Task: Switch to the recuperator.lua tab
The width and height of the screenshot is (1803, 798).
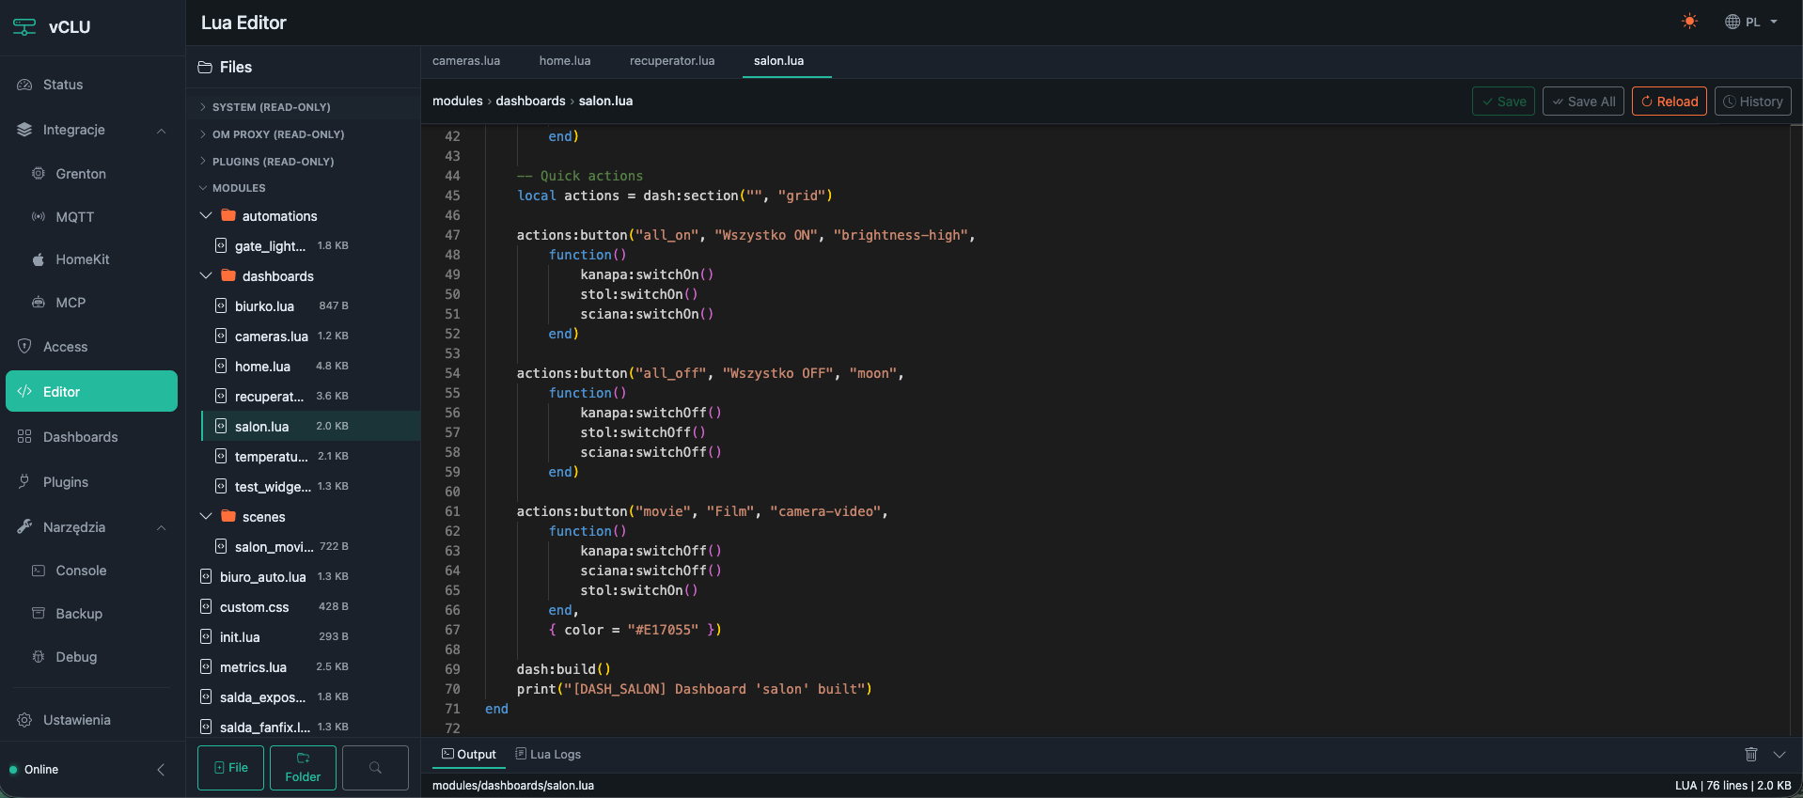Action: click(672, 61)
